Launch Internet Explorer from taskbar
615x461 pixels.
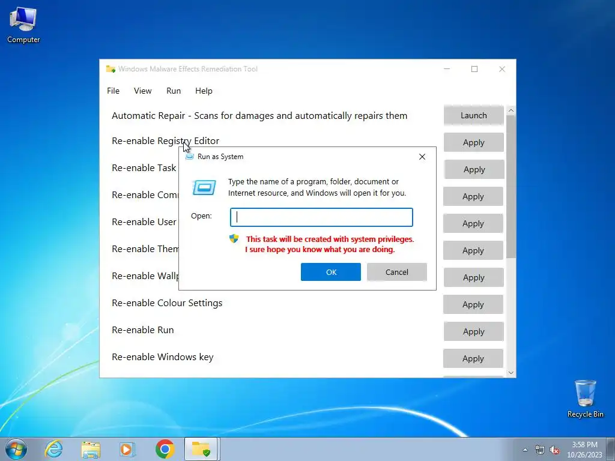[x=53, y=449]
